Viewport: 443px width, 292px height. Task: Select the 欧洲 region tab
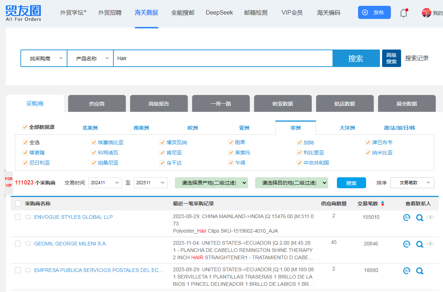(x=193, y=128)
